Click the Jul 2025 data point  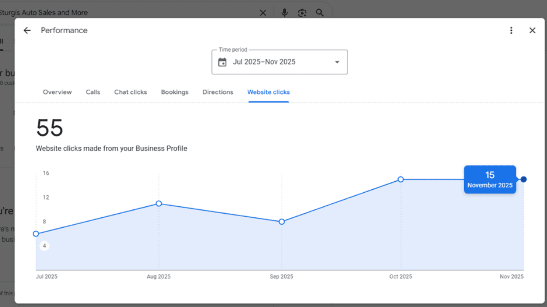36,234
